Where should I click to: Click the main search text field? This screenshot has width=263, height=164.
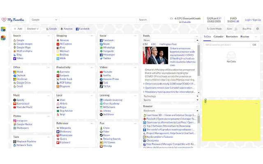pyautogui.click(x=98, y=20)
